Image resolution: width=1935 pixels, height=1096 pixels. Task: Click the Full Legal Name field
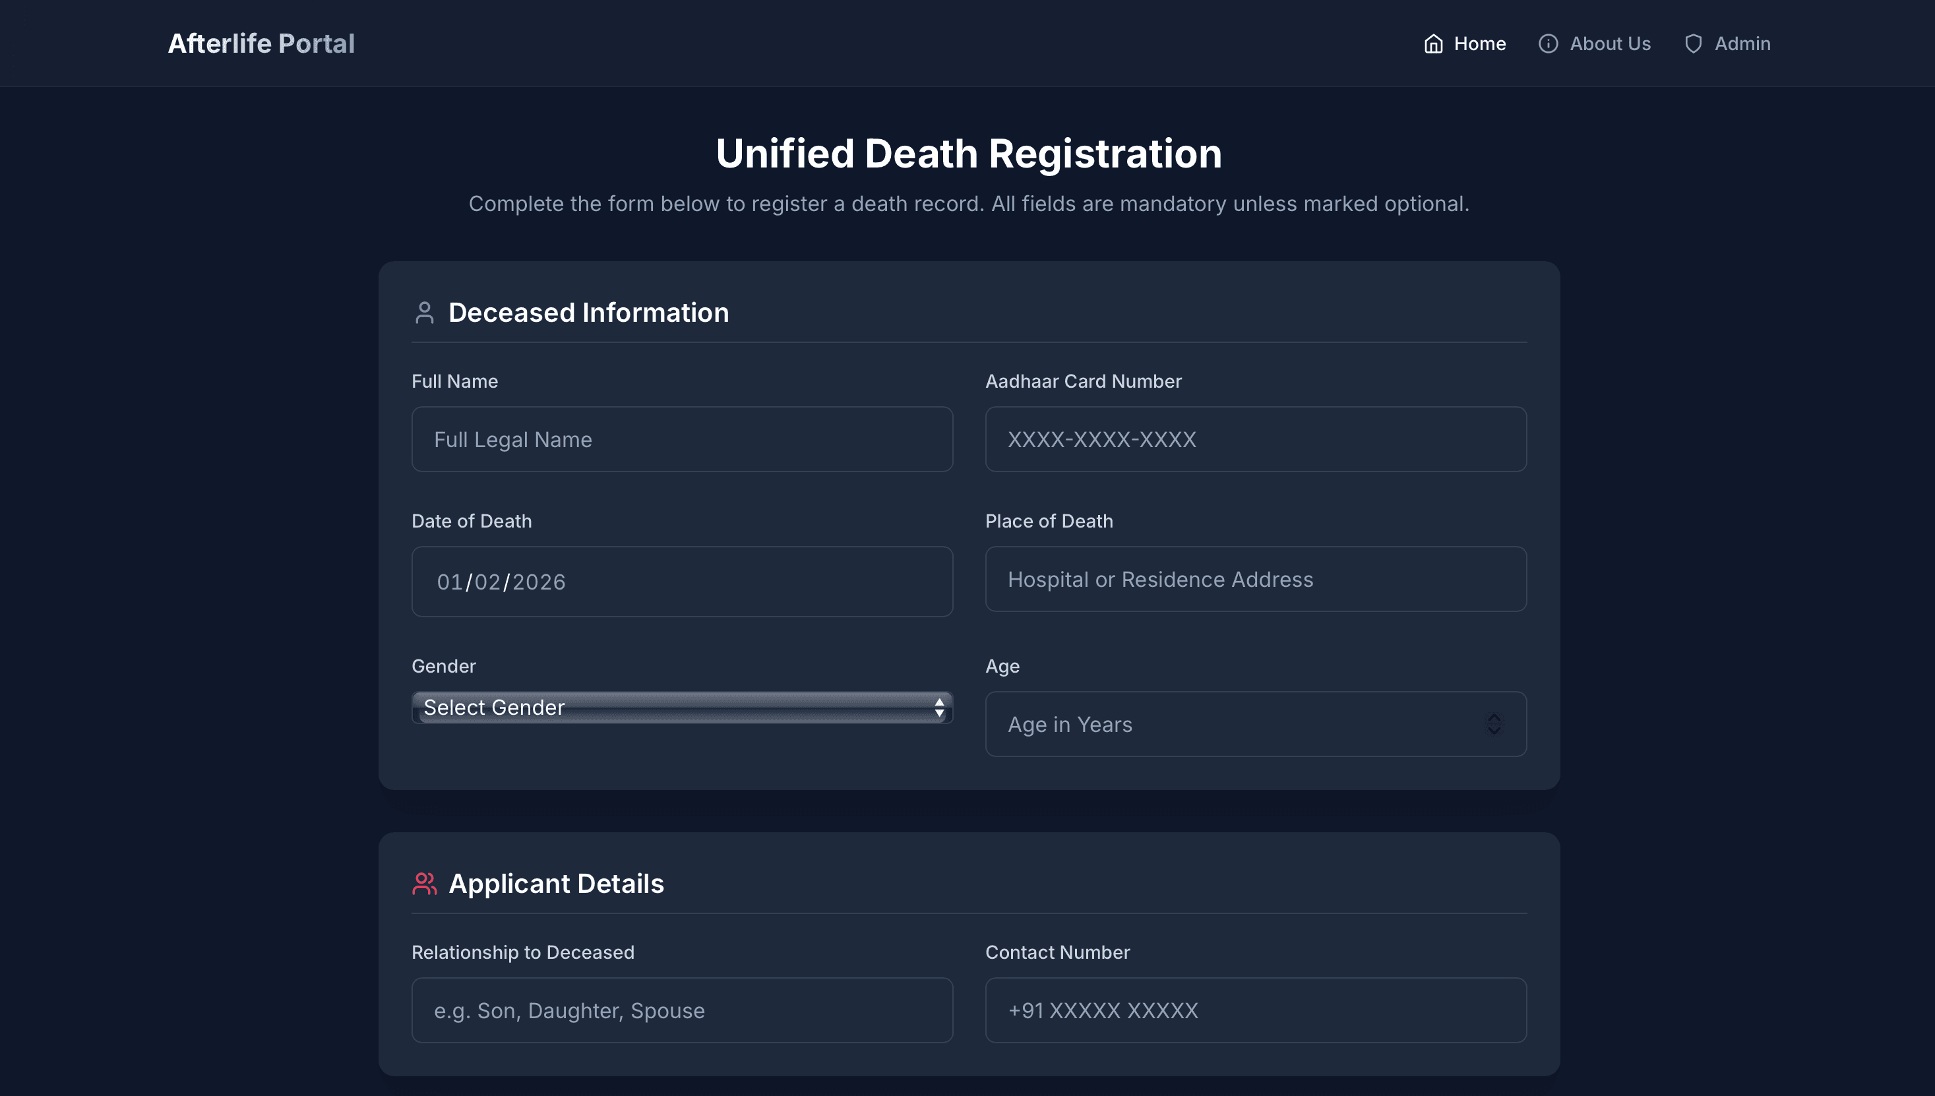682,440
